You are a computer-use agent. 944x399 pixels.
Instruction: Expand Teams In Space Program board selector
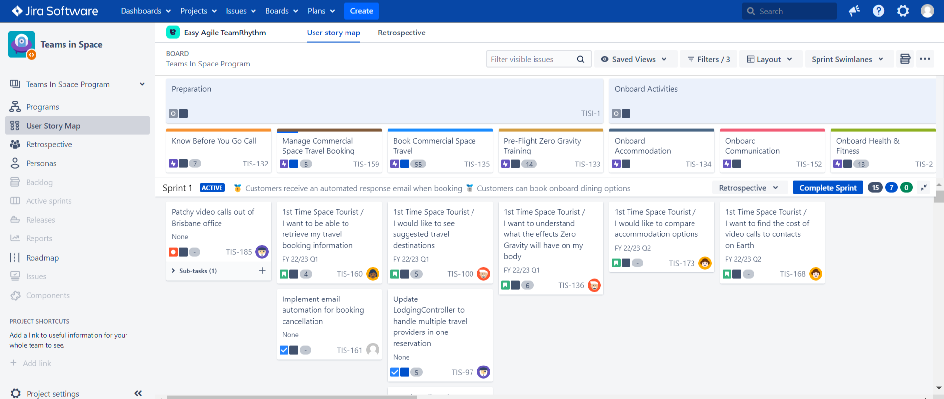coord(77,84)
